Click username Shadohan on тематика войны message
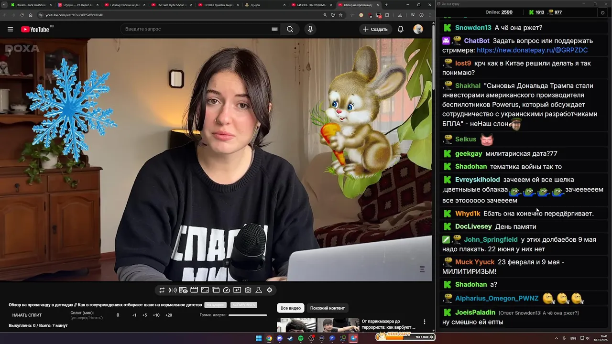Viewport: 612px width, 344px height. [471, 167]
